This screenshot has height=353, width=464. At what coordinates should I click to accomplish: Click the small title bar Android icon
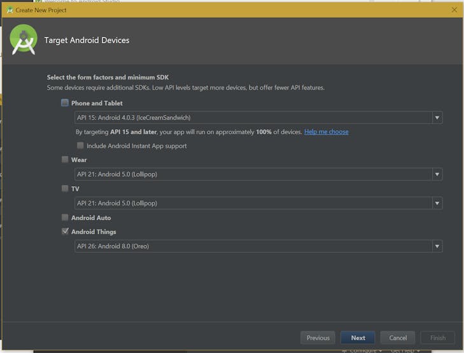(10, 10)
